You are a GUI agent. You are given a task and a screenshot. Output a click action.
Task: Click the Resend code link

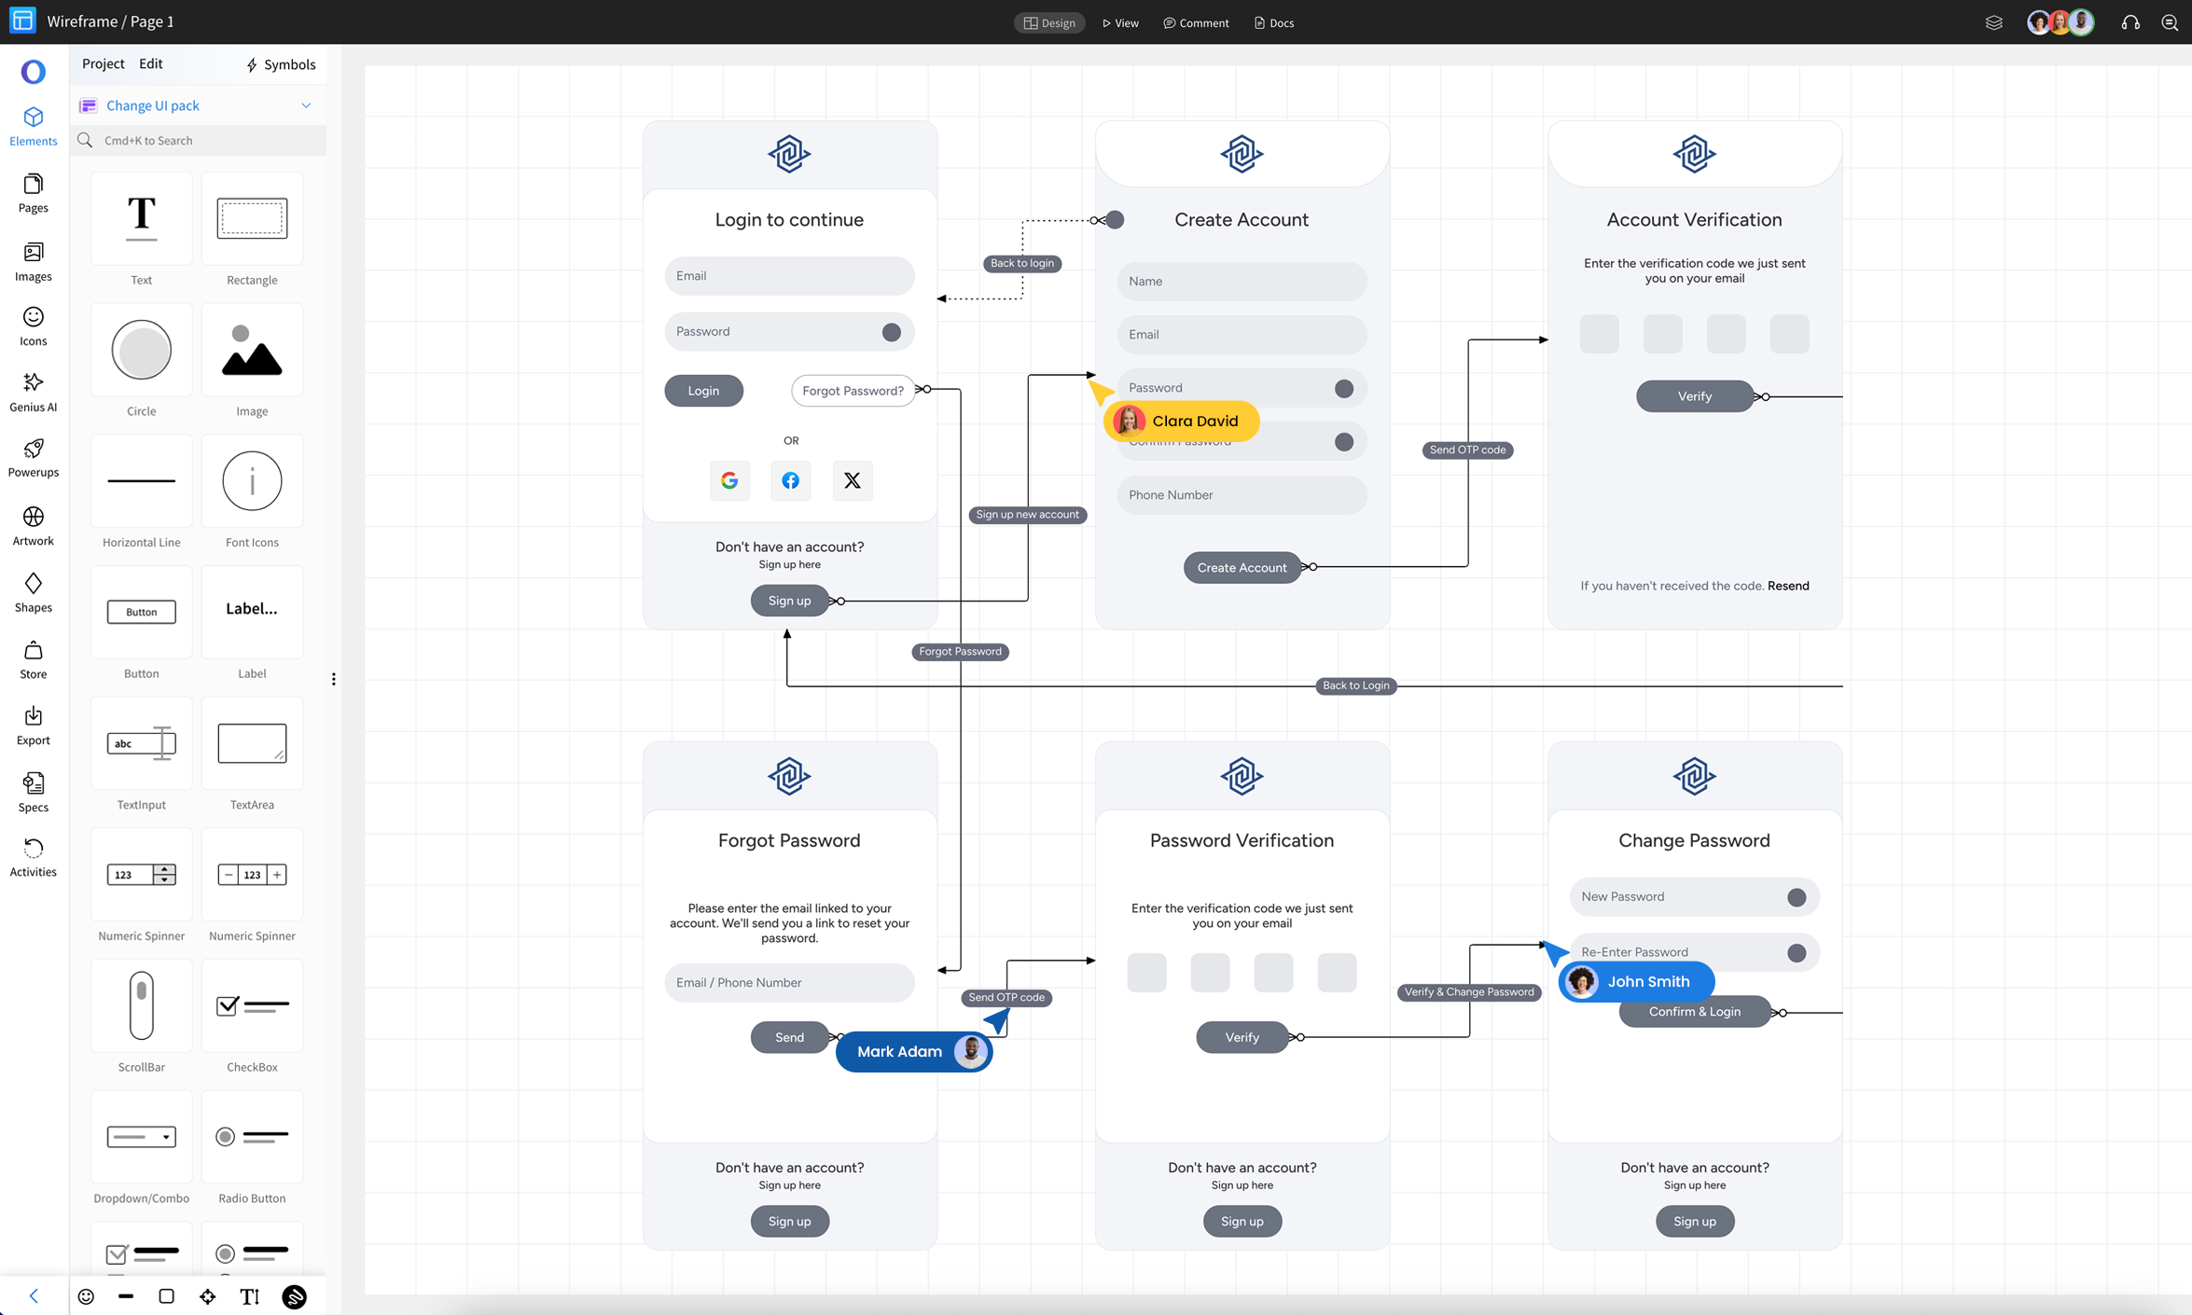[x=1788, y=586]
